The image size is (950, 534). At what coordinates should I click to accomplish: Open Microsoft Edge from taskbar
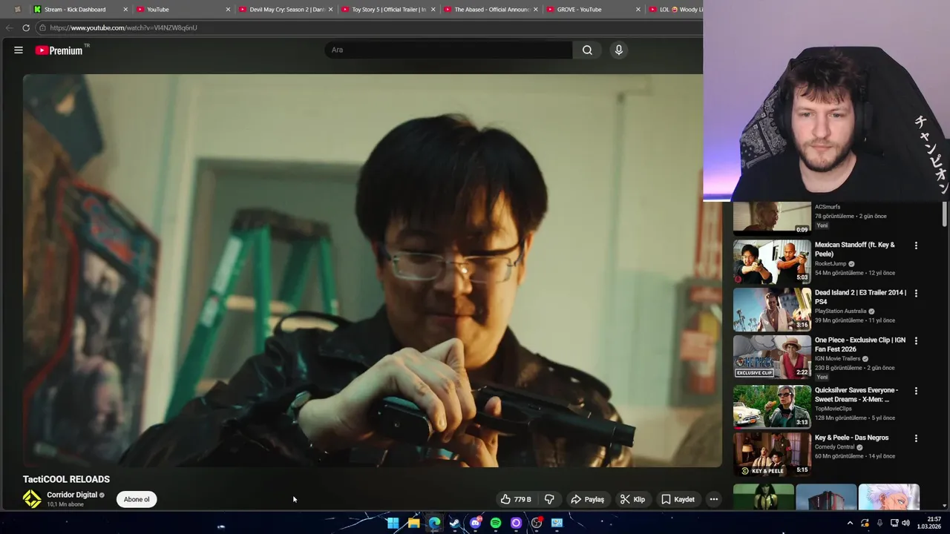point(434,523)
